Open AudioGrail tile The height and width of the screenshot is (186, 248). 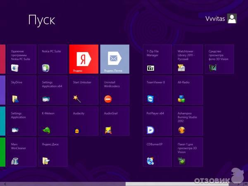pos(114,121)
